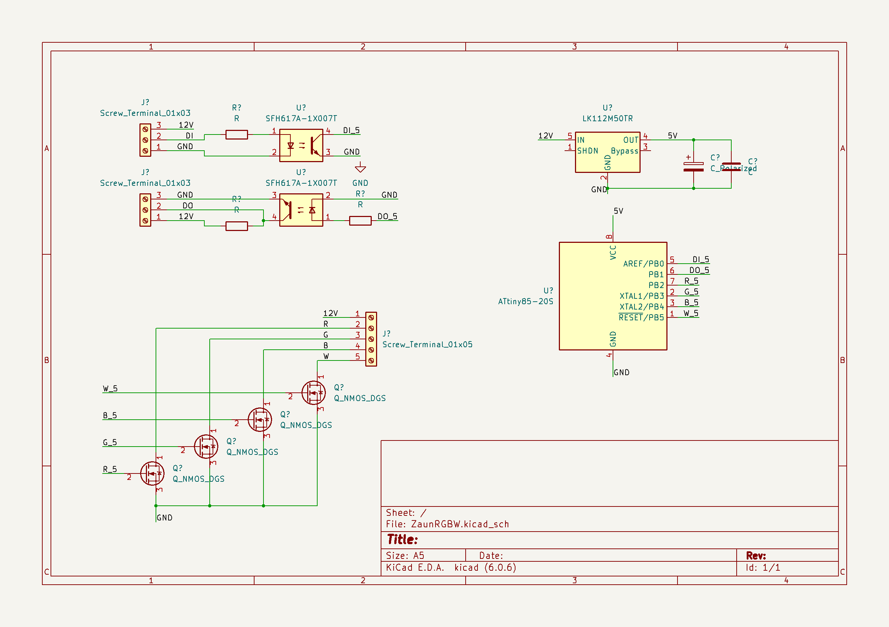The image size is (889, 627).
Task: Click the File: ZaunRGBW.kicad_sch text
Action: coord(447,524)
